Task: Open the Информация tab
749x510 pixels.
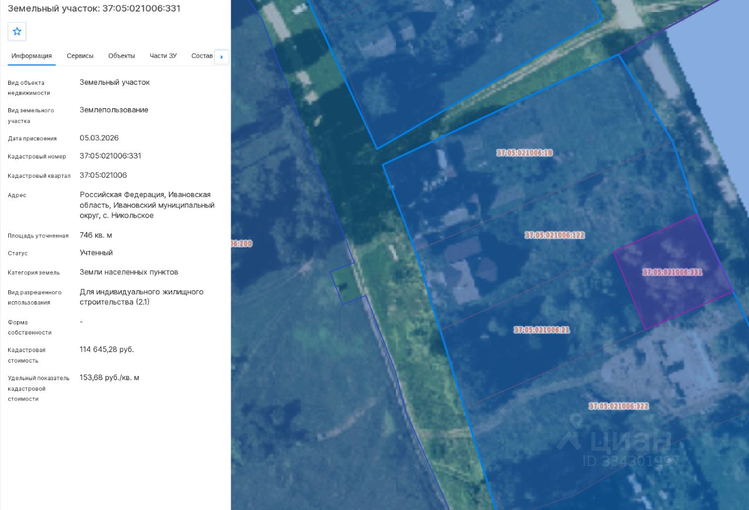Action: click(32, 56)
